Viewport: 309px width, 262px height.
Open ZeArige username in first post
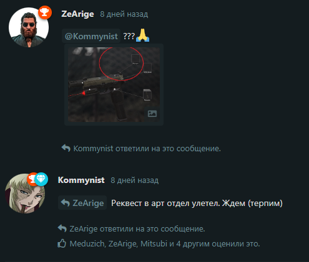pos(77,14)
